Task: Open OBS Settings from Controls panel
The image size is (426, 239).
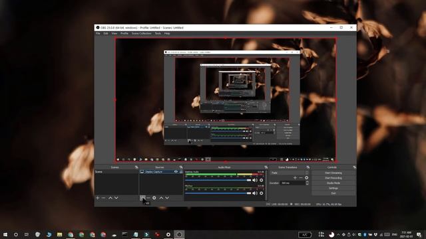Action: tap(333, 188)
